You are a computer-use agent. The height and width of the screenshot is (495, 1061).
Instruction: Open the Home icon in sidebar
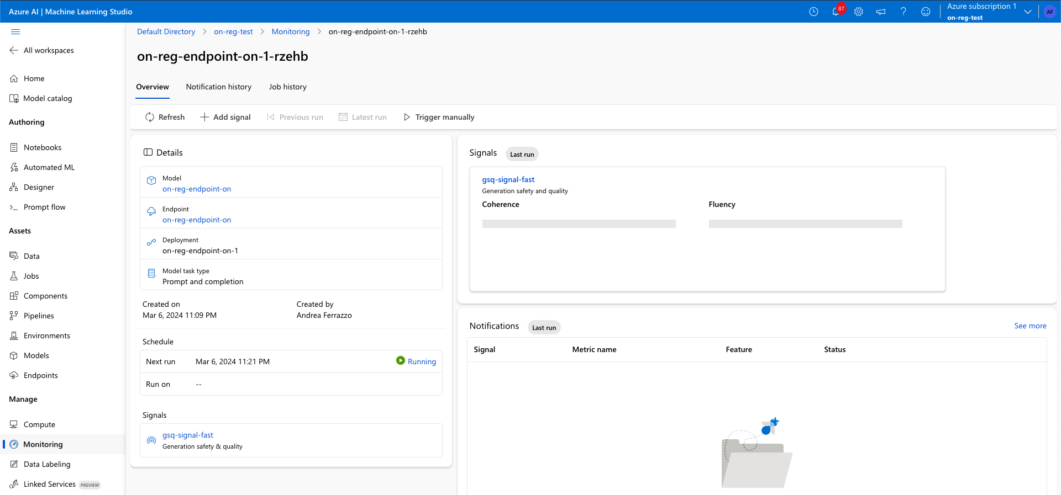[x=14, y=78]
